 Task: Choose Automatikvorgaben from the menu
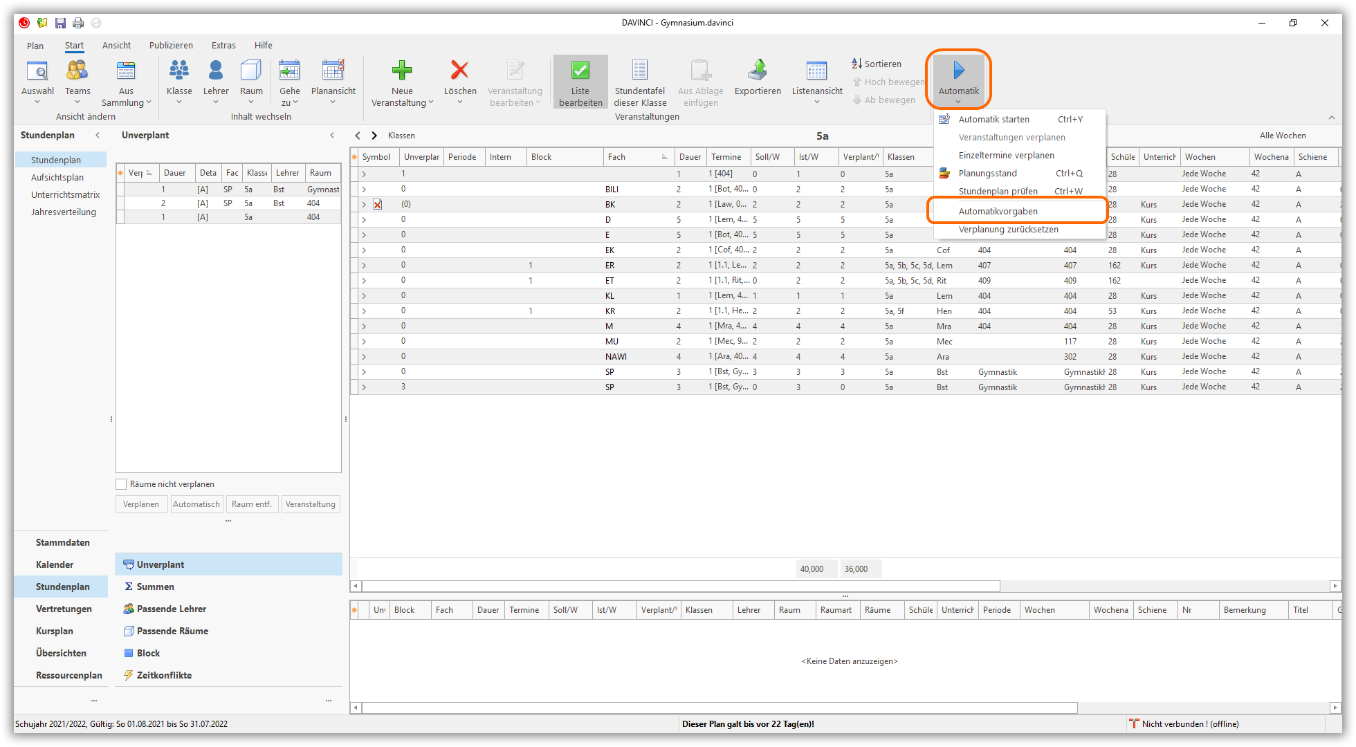(998, 211)
